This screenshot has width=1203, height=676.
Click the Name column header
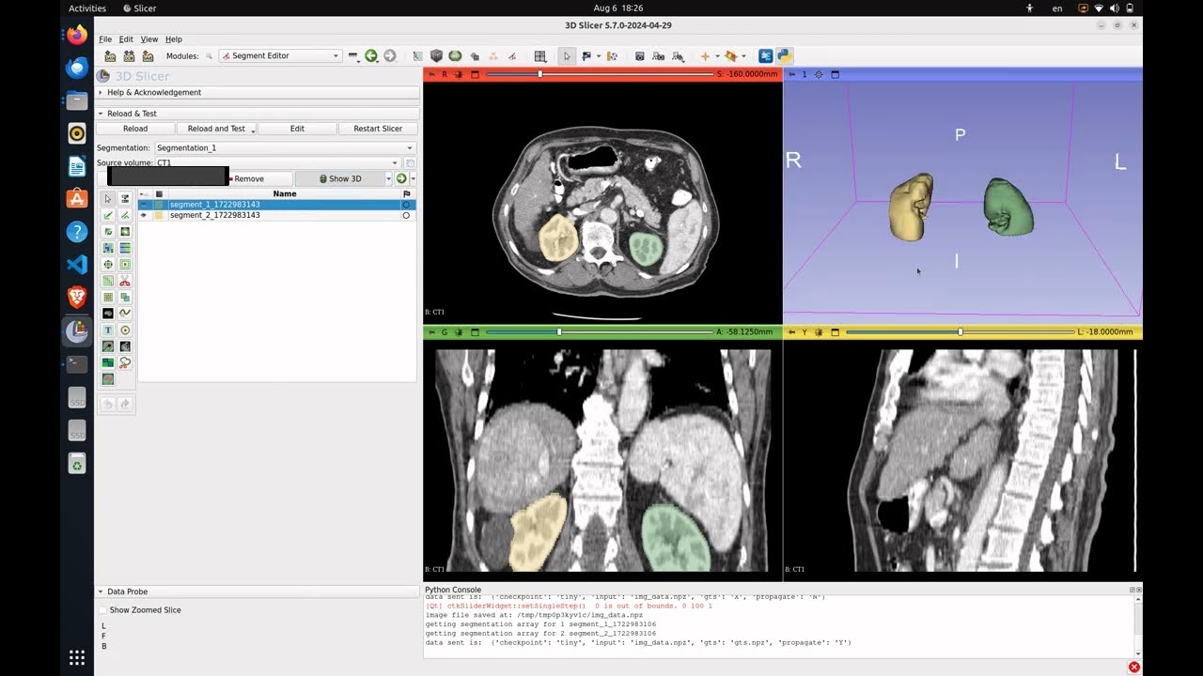tap(285, 194)
